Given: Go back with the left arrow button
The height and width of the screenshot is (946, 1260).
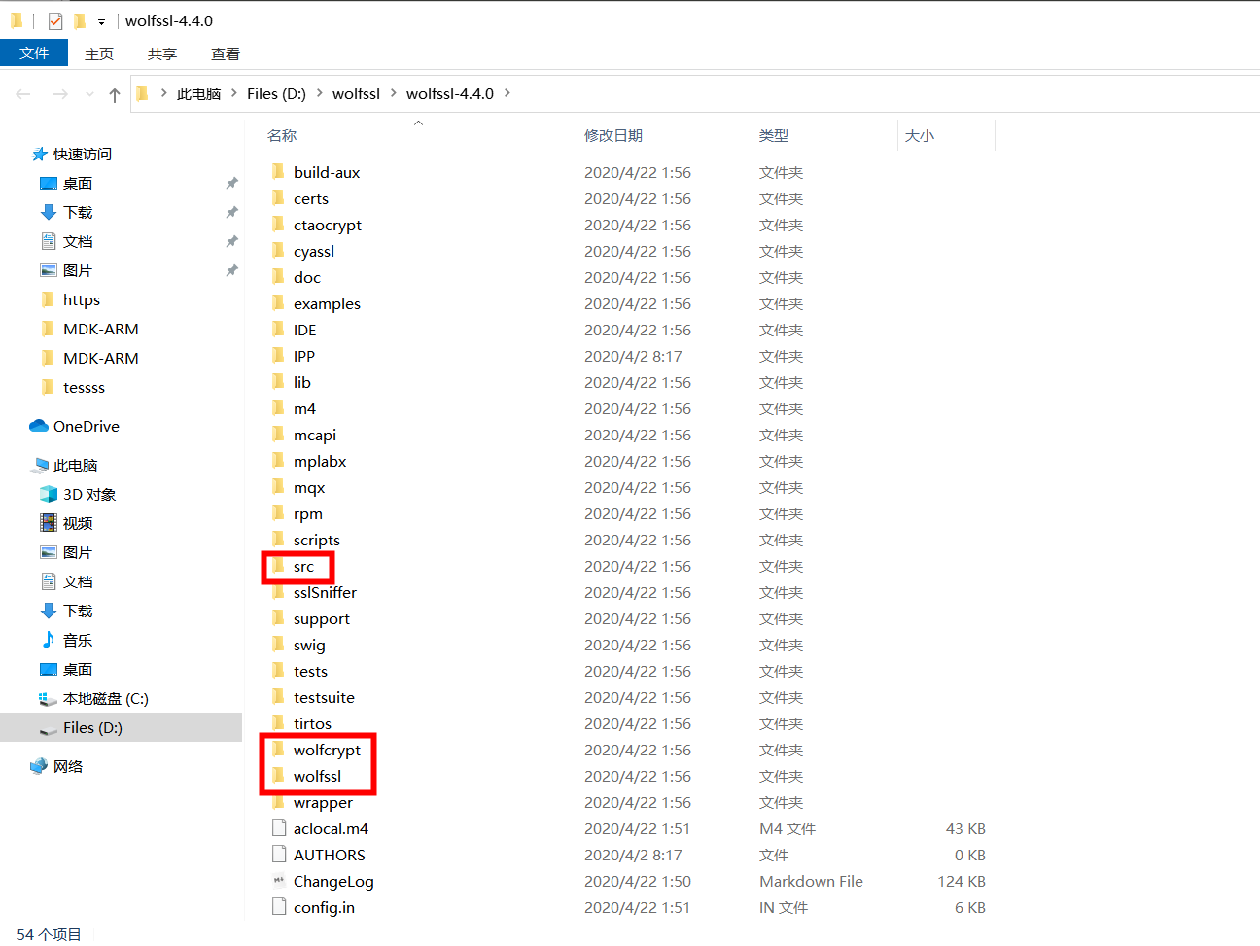Looking at the screenshot, I should [x=23, y=94].
